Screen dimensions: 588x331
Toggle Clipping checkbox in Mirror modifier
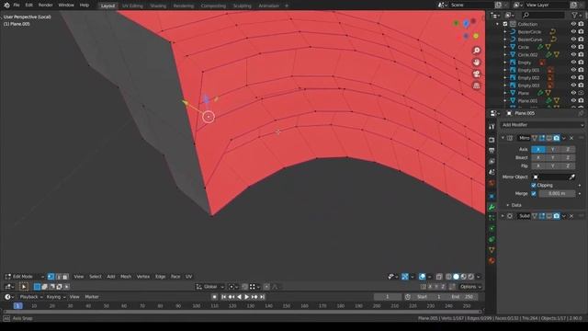coord(534,186)
